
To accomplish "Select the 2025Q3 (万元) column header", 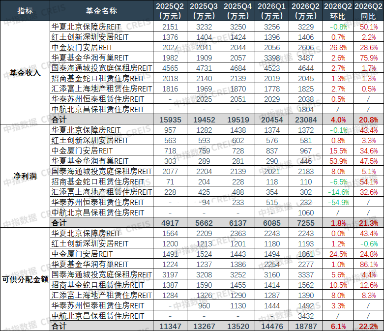I will (x=204, y=11).
